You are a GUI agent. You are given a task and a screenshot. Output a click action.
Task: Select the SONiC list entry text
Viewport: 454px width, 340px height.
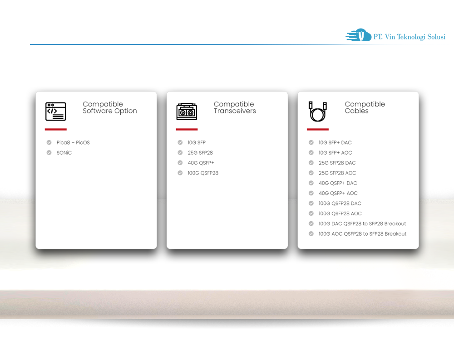(x=64, y=153)
